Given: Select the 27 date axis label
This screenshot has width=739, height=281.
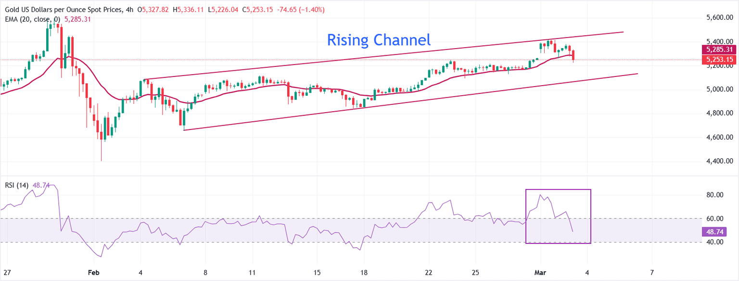Looking at the screenshot, I should tap(7, 271).
